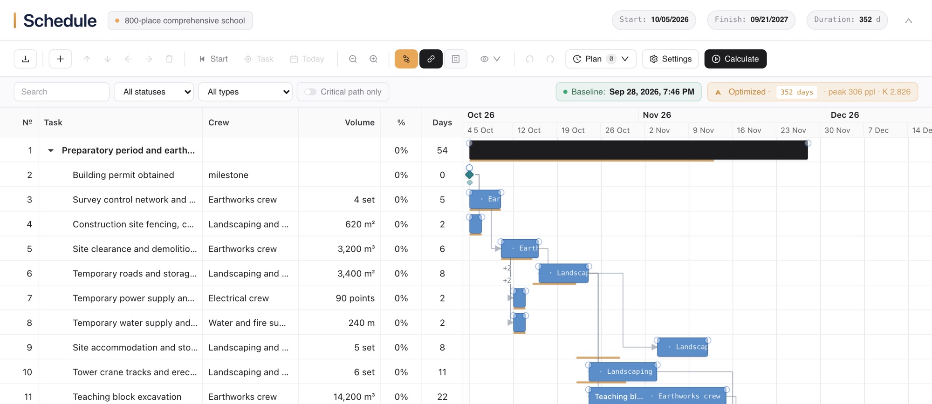Click the outdent left arrow icon
932x404 pixels.
tap(128, 59)
